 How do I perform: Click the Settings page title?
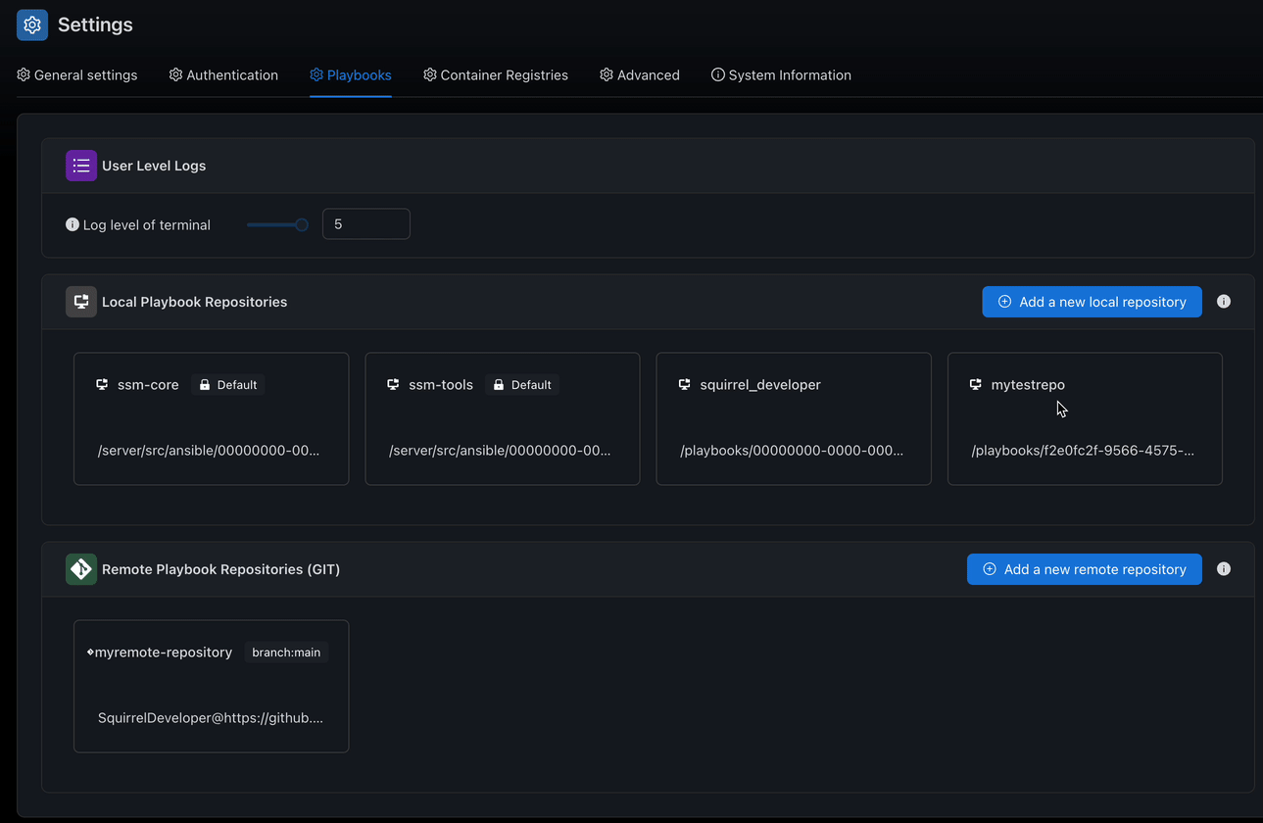pos(95,24)
